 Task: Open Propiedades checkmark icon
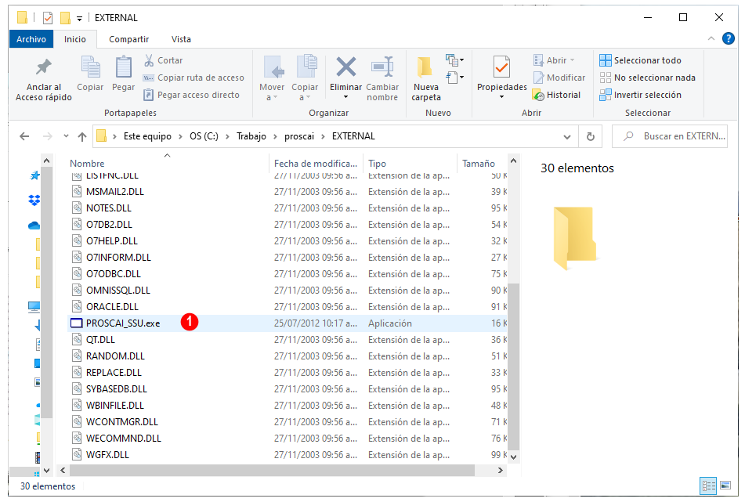[501, 67]
